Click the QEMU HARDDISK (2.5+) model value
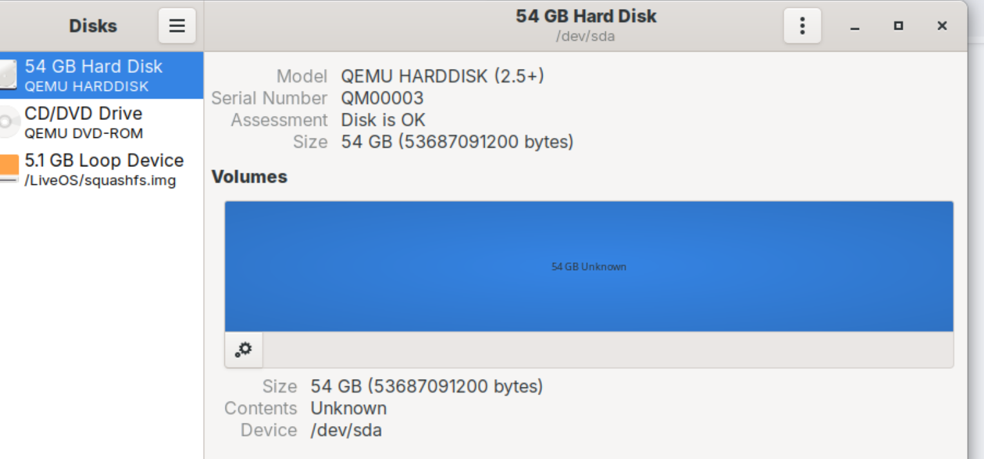 point(442,76)
